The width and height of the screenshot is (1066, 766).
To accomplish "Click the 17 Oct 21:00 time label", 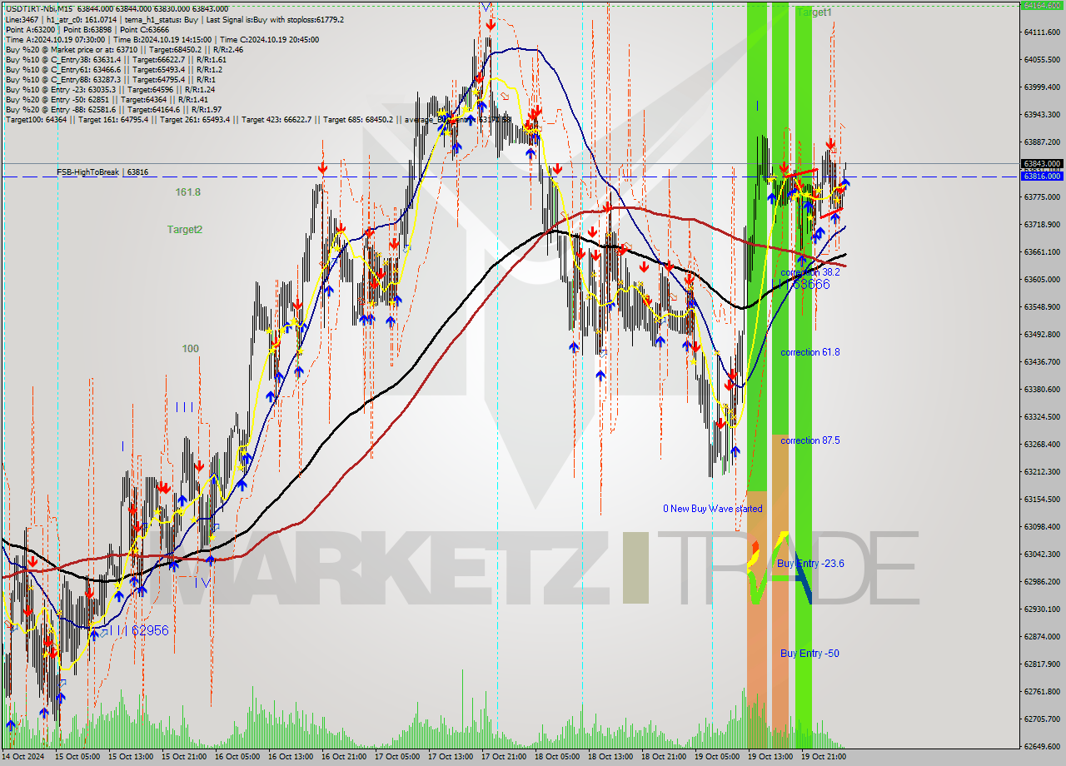I will point(502,757).
